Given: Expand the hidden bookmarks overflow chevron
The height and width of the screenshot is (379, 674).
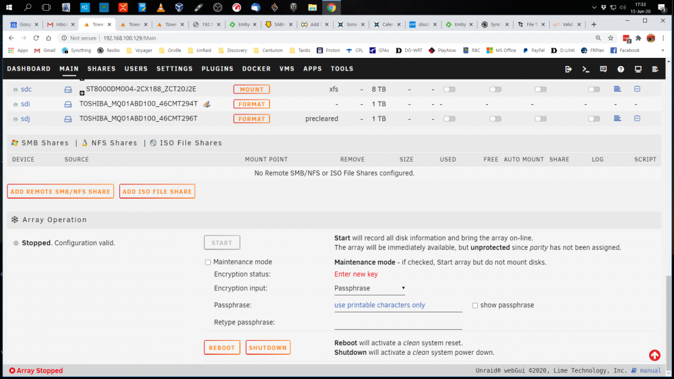Looking at the screenshot, I should point(663,50).
